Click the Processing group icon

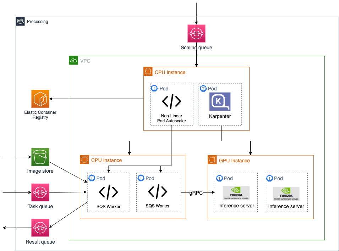(20, 21)
